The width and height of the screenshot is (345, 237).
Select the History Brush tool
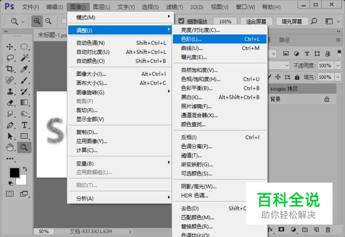[x=24, y=91]
